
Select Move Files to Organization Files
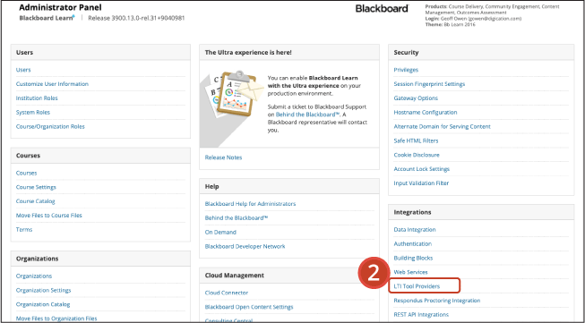(x=56, y=319)
